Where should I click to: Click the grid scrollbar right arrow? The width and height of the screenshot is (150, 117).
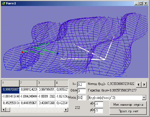click(66, 110)
